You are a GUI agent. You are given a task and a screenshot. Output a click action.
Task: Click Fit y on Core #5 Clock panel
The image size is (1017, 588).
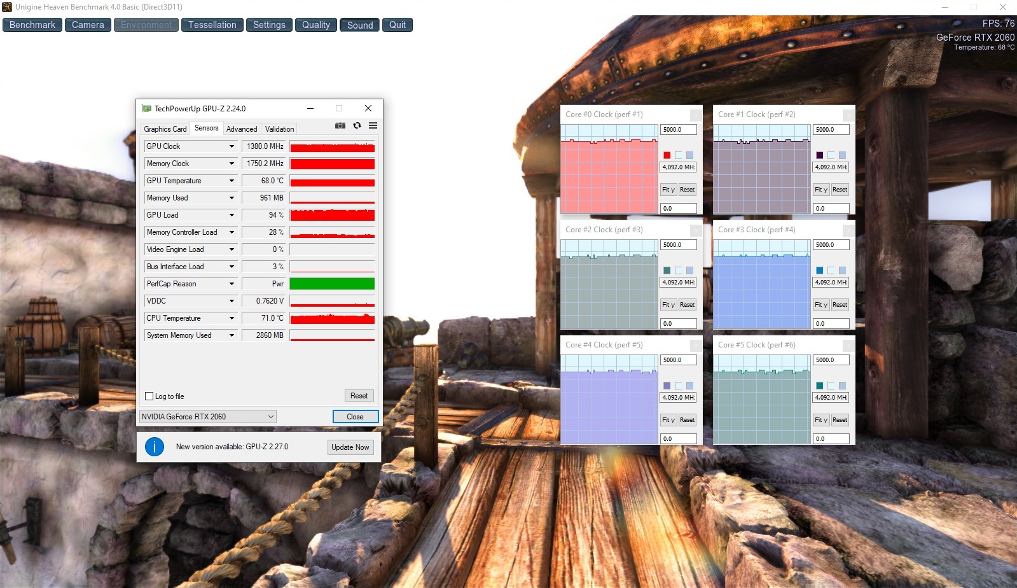tap(821, 420)
